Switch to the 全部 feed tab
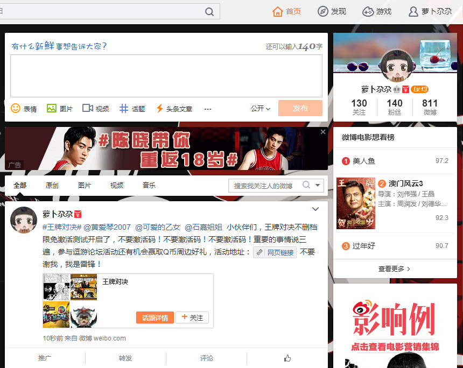Viewport: 463px width, 368px height. (x=20, y=185)
